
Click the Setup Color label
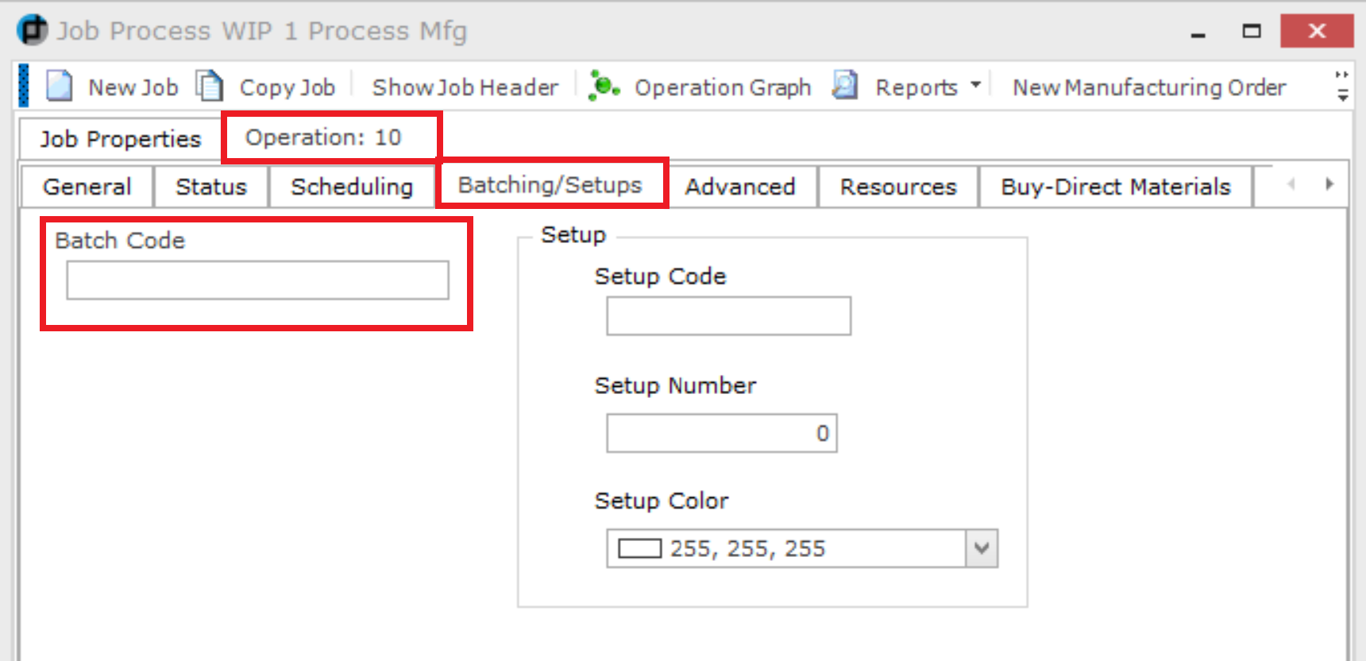click(662, 501)
